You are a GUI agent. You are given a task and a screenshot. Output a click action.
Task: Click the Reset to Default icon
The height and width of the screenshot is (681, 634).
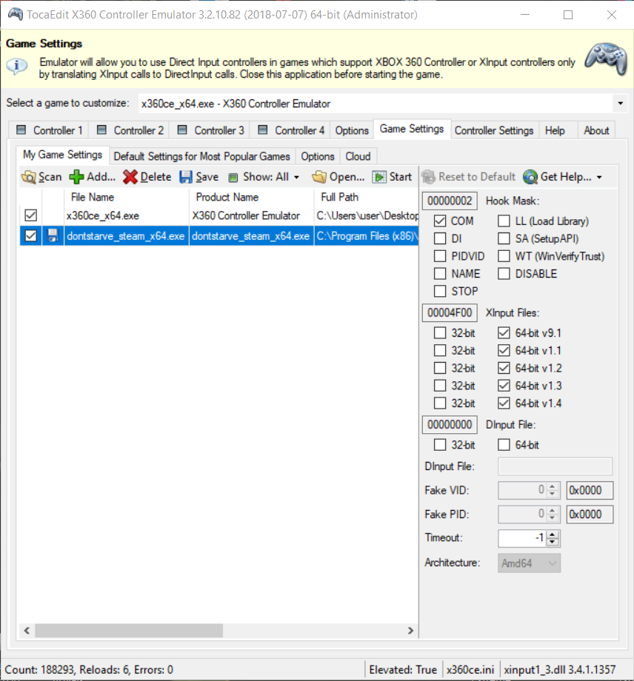coord(428,177)
